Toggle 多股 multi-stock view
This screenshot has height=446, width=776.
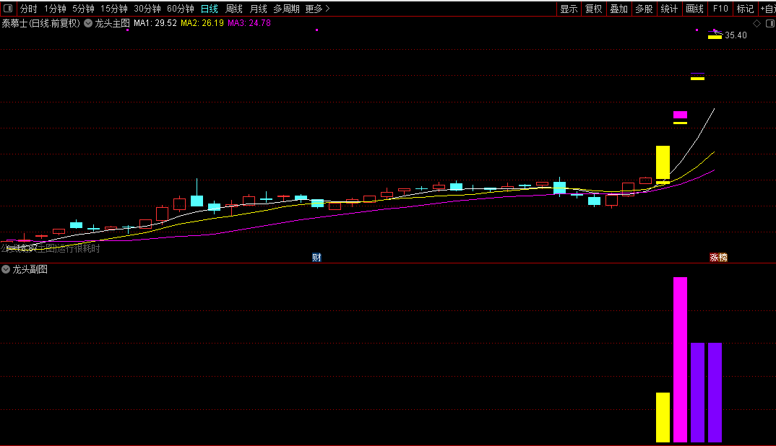tap(644, 9)
